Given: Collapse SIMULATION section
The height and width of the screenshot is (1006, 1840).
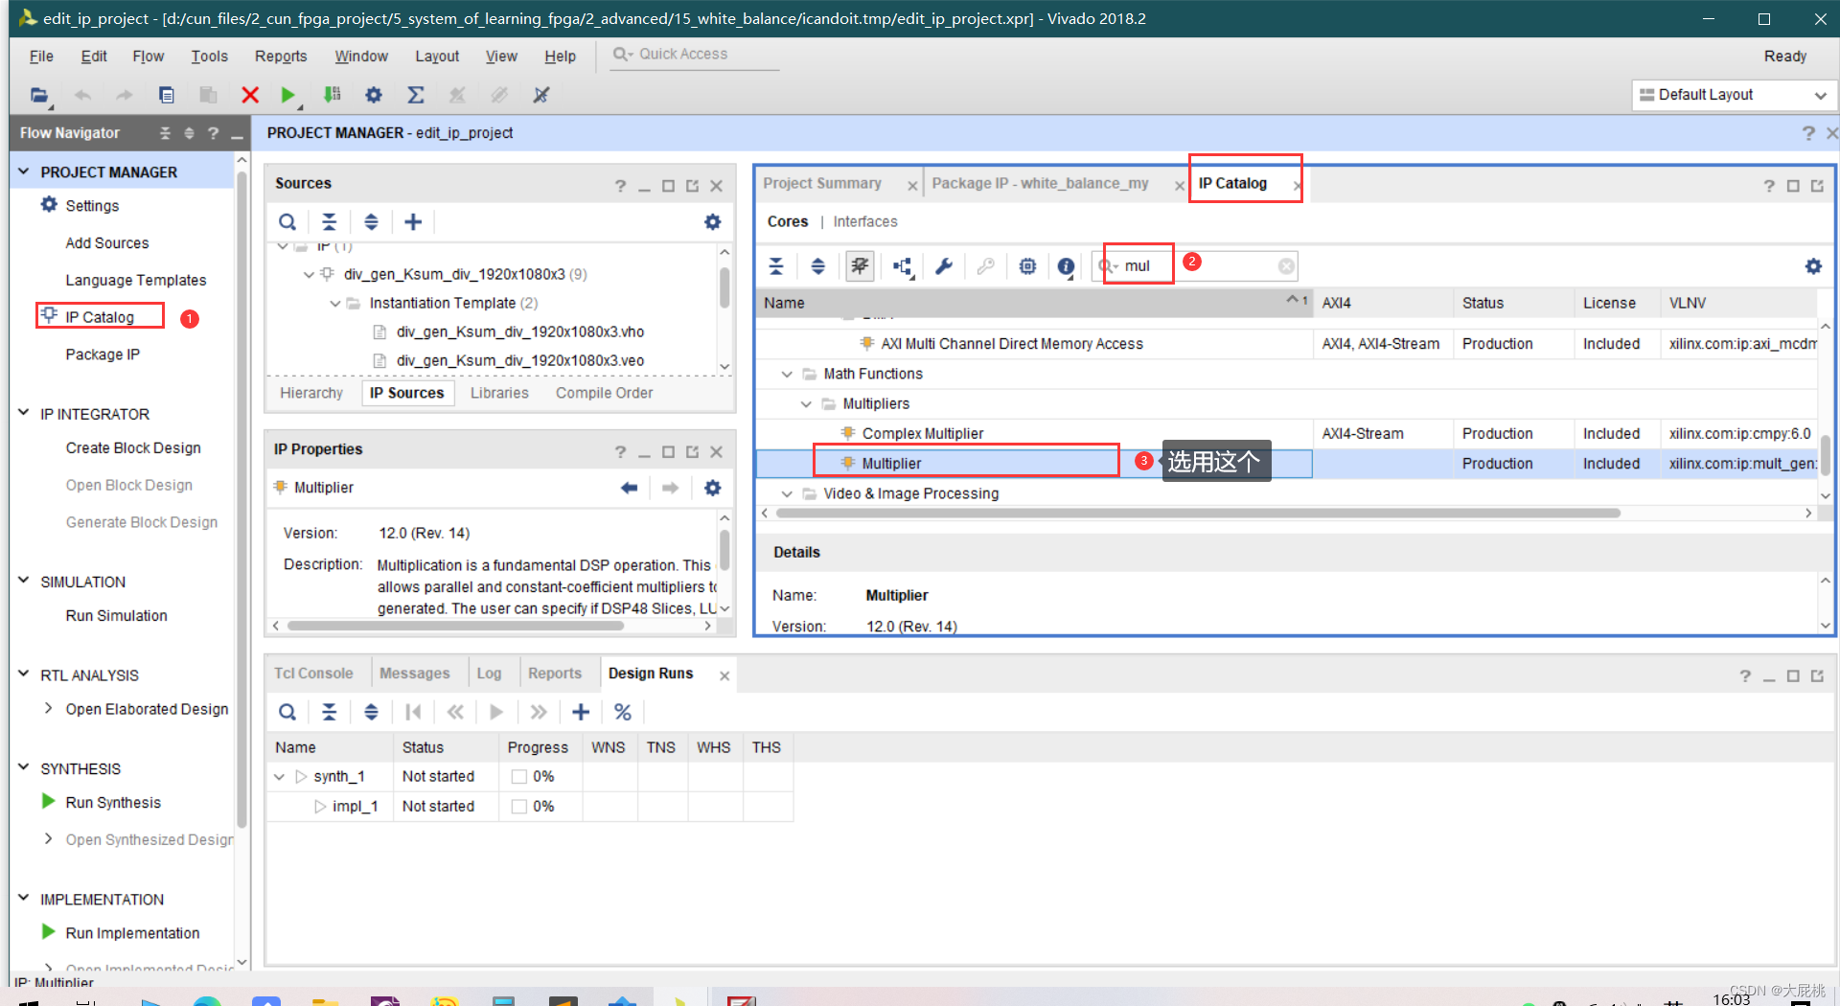Looking at the screenshot, I should coord(24,581).
